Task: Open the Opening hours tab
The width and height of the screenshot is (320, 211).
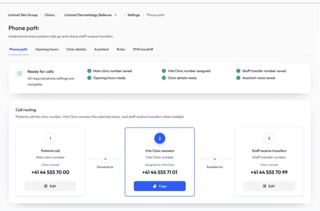Action: click(x=47, y=49)
